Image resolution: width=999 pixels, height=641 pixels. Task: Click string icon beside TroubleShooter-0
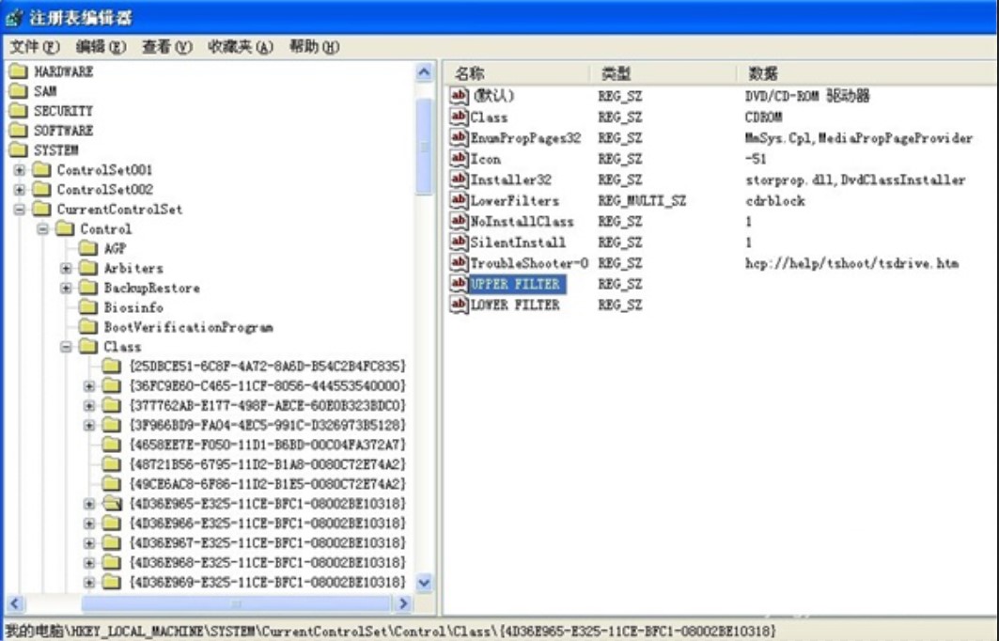tap(459, 262)
